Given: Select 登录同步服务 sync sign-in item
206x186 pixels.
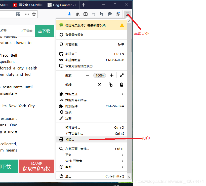Looking at the screenshot, I should (92, 35).
